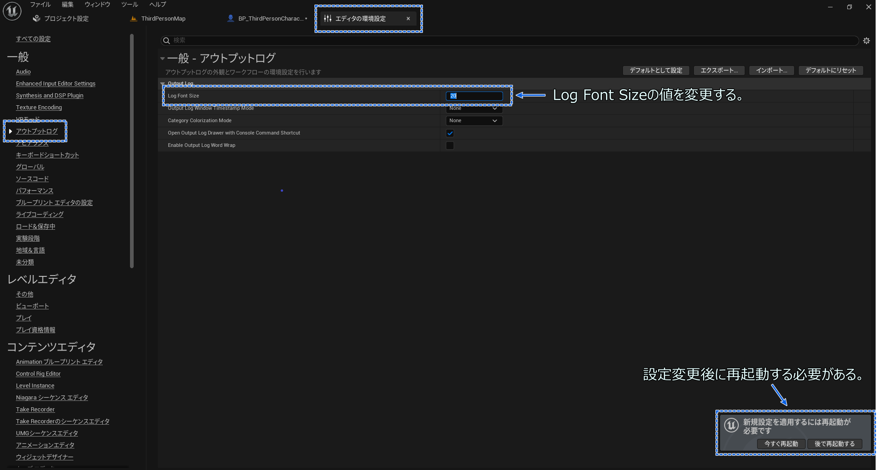Click the Unreal Engine logo icon
The height and width of the screenshot is (470, 877).
[x=12, y=11]
